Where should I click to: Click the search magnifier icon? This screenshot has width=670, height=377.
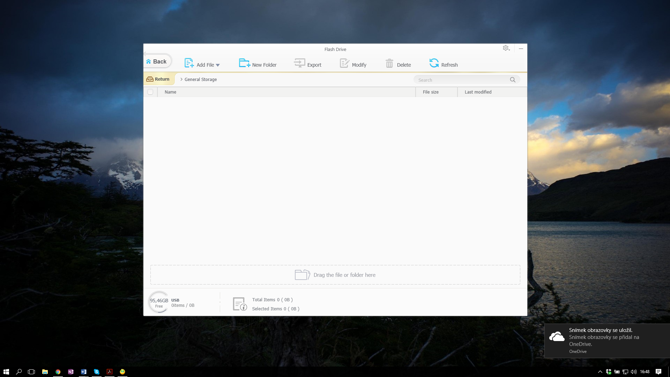pyautogui.click(x=512, y=80)
